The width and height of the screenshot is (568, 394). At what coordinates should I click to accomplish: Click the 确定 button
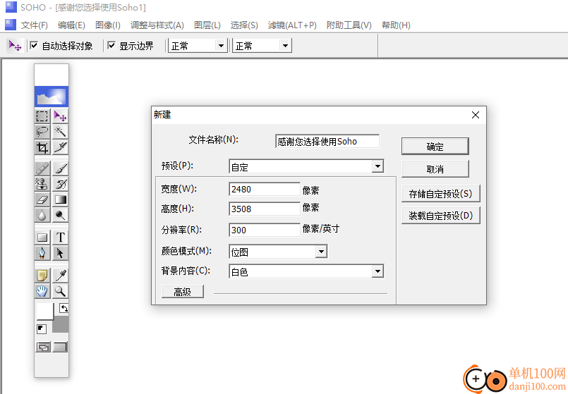point(435,147)
